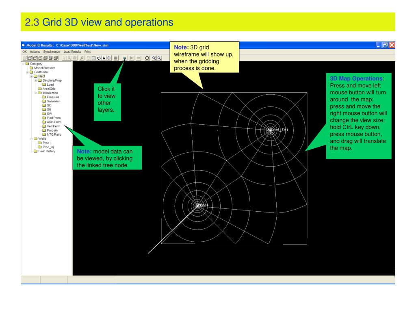
Task: Select the SG tree node
Action: [49, 110]
